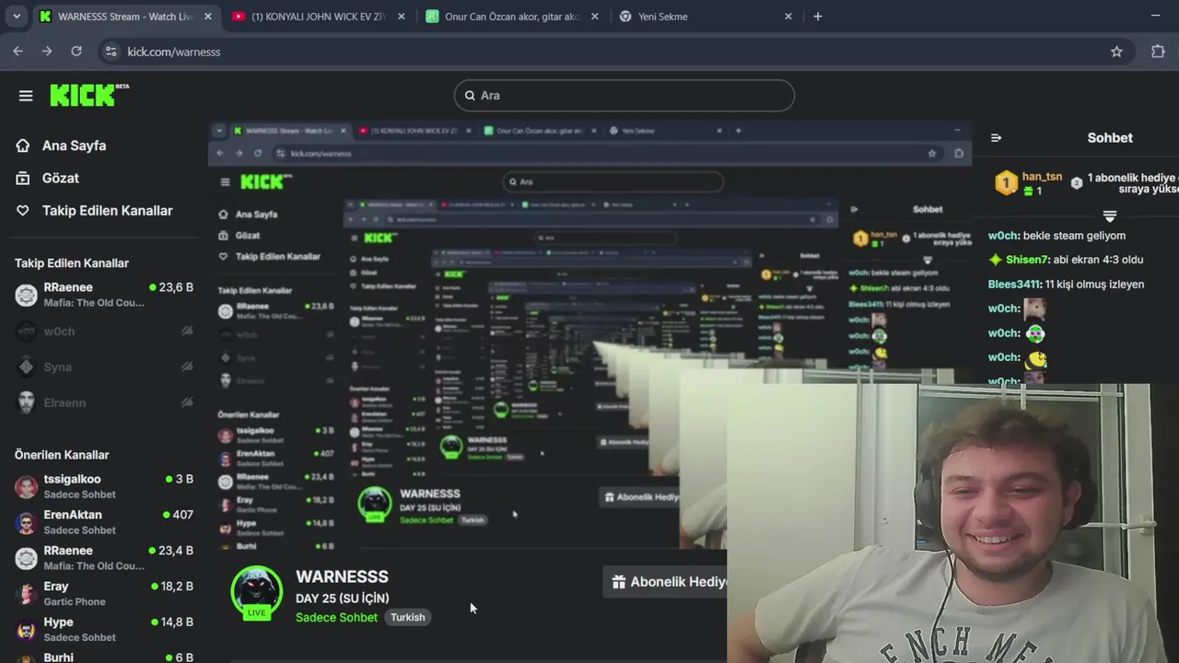The height and width of the screenshot is (663, 1179).
Task: Close the Yeni Sekme tab
Action: tap(788, 17)
